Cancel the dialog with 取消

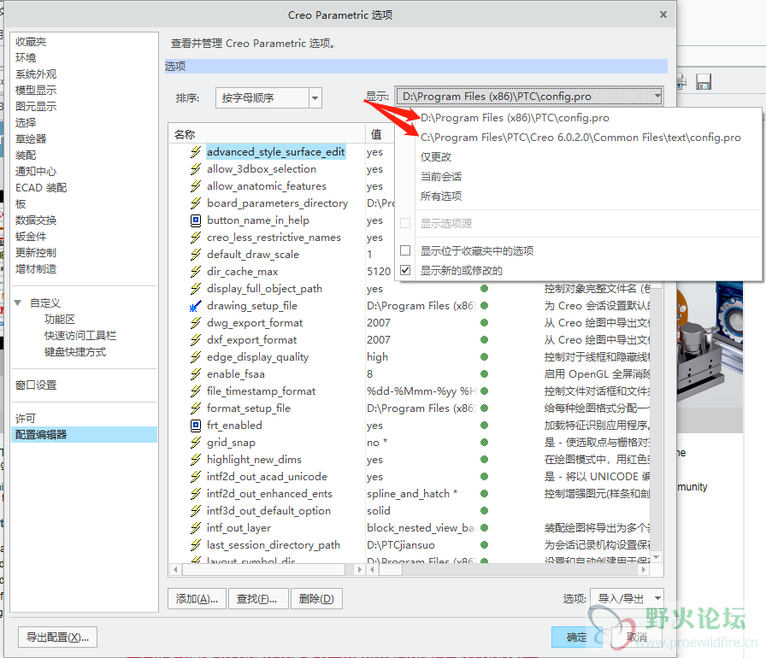(x=636, y=637)
